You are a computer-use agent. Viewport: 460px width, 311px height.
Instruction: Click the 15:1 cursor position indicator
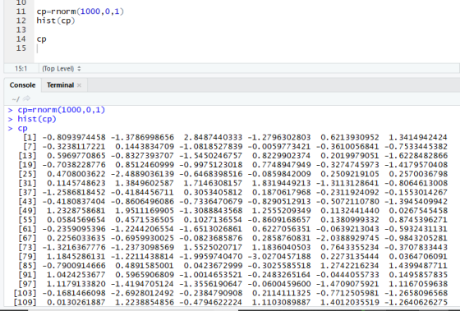coord(21,69)
